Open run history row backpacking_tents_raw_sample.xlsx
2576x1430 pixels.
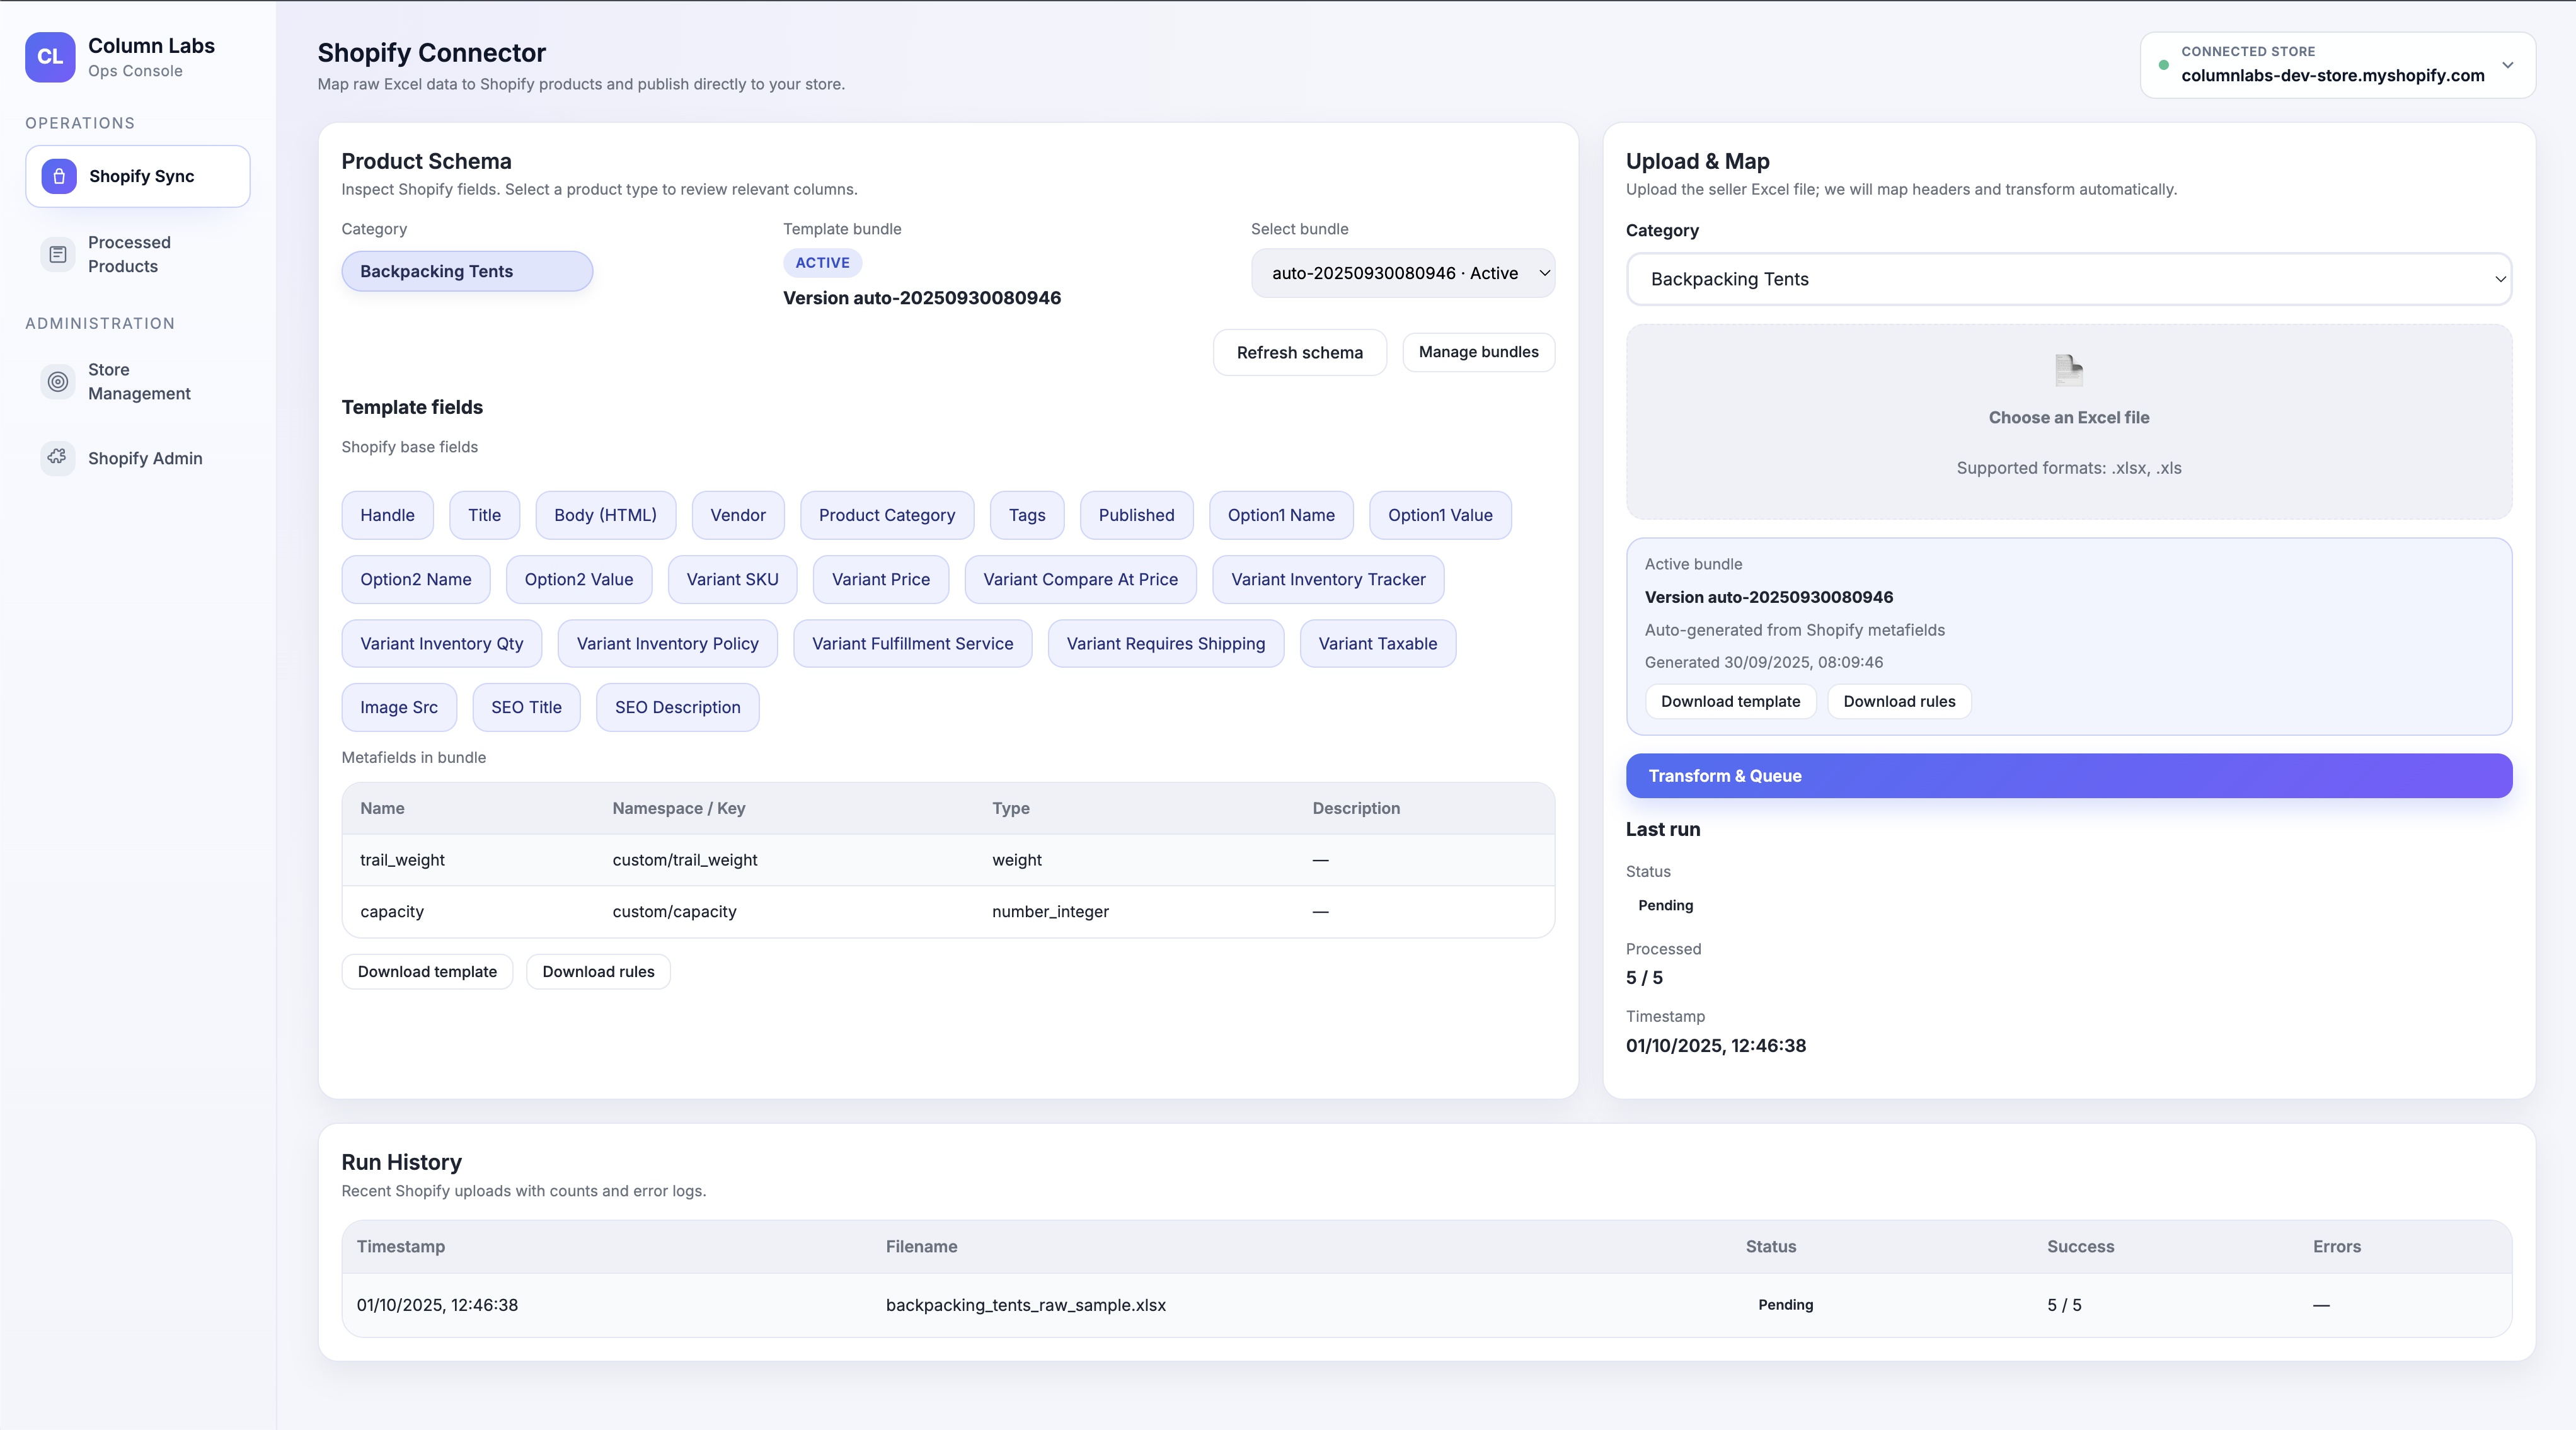[x=1026, y=1305]
